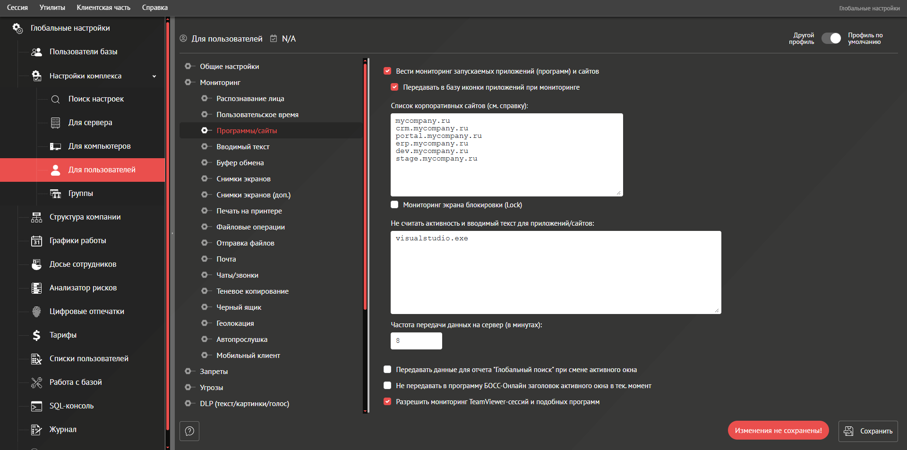907x450 pixels.
Task: Expand the Запреты settings node
Action: click(188, 372)
